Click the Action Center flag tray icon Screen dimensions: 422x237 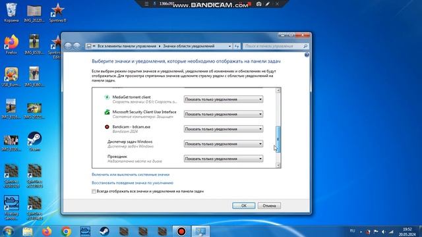coord(376,232)
